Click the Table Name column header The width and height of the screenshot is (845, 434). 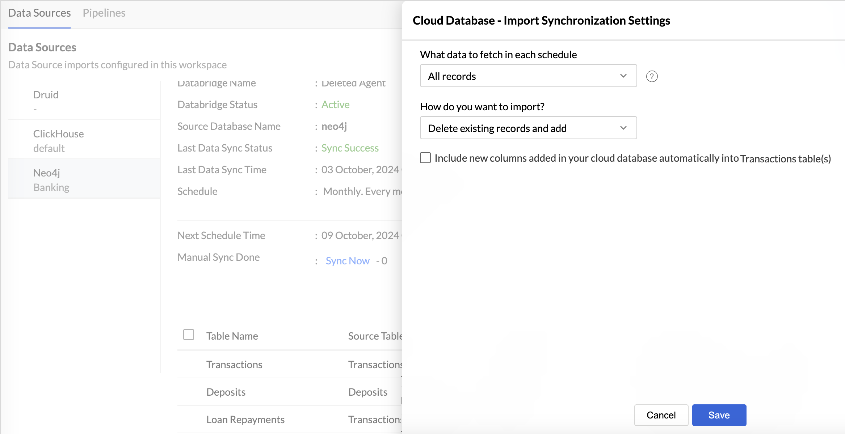point(232,336)
